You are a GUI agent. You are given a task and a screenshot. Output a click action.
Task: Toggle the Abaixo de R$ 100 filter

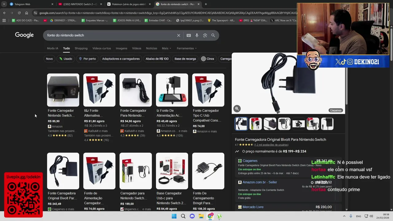[157, 59]
